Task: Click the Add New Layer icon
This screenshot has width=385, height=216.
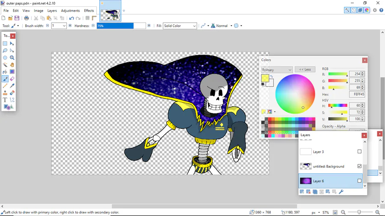Action: click(x=302, y=192)
